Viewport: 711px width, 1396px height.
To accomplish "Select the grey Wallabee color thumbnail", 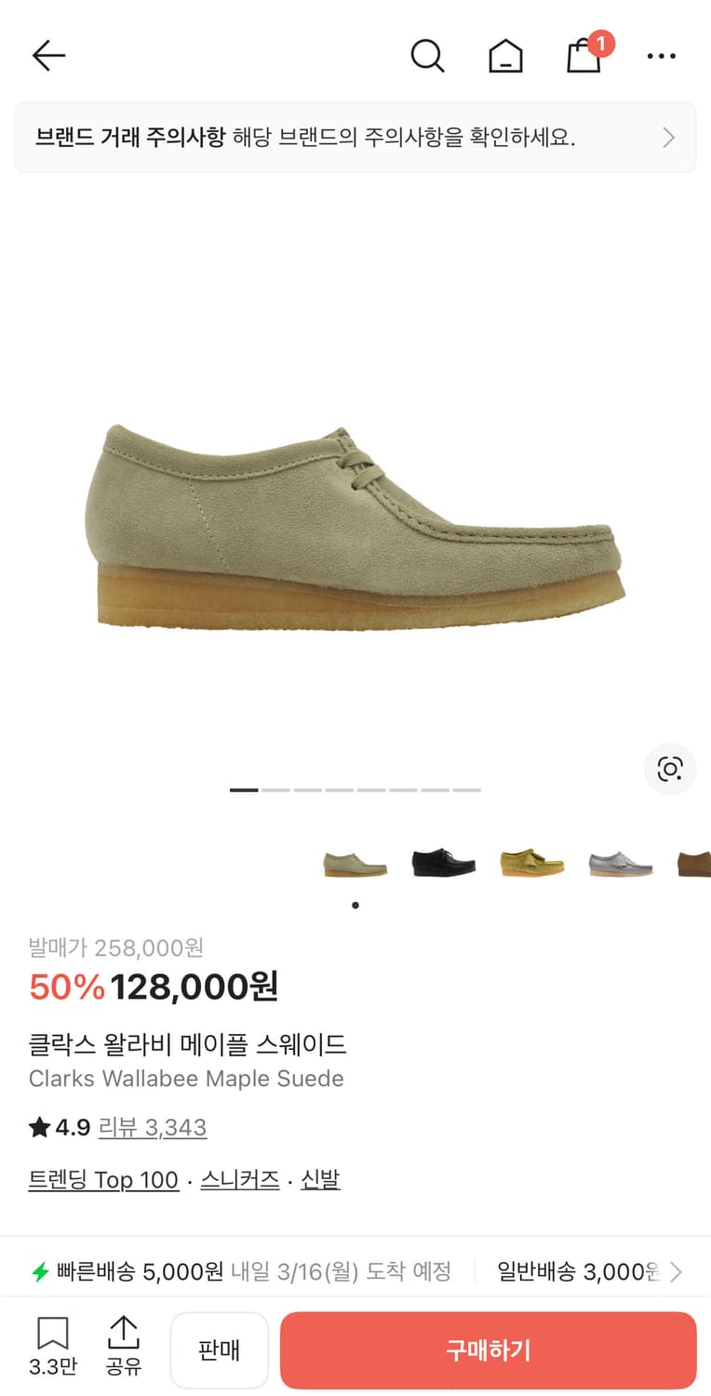I will coord(621,863).
